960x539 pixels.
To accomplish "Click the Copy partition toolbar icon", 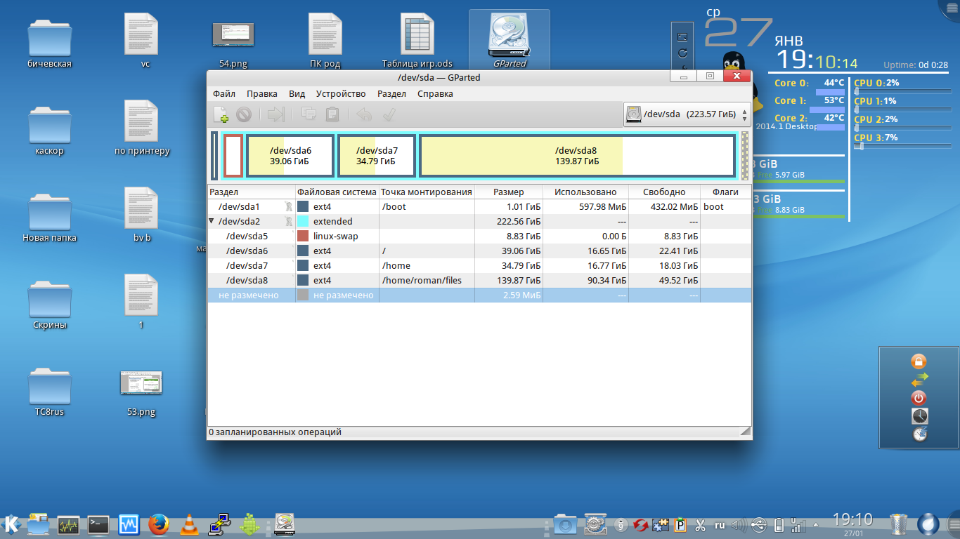I will pyautogui.click(x=309, y=114).
